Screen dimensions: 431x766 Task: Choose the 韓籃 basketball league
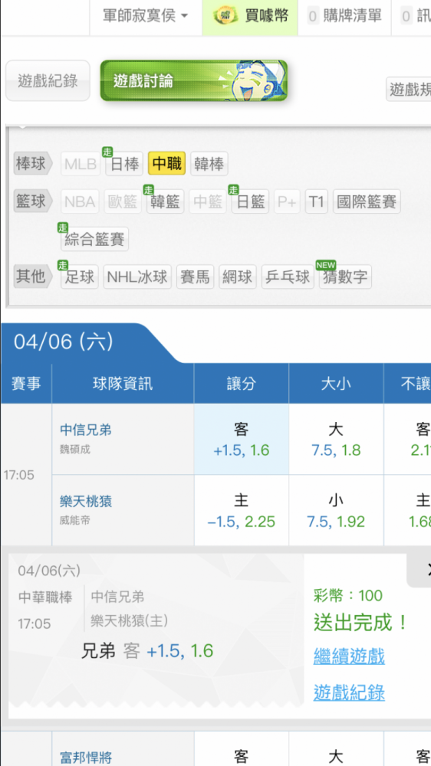point(166,201)
